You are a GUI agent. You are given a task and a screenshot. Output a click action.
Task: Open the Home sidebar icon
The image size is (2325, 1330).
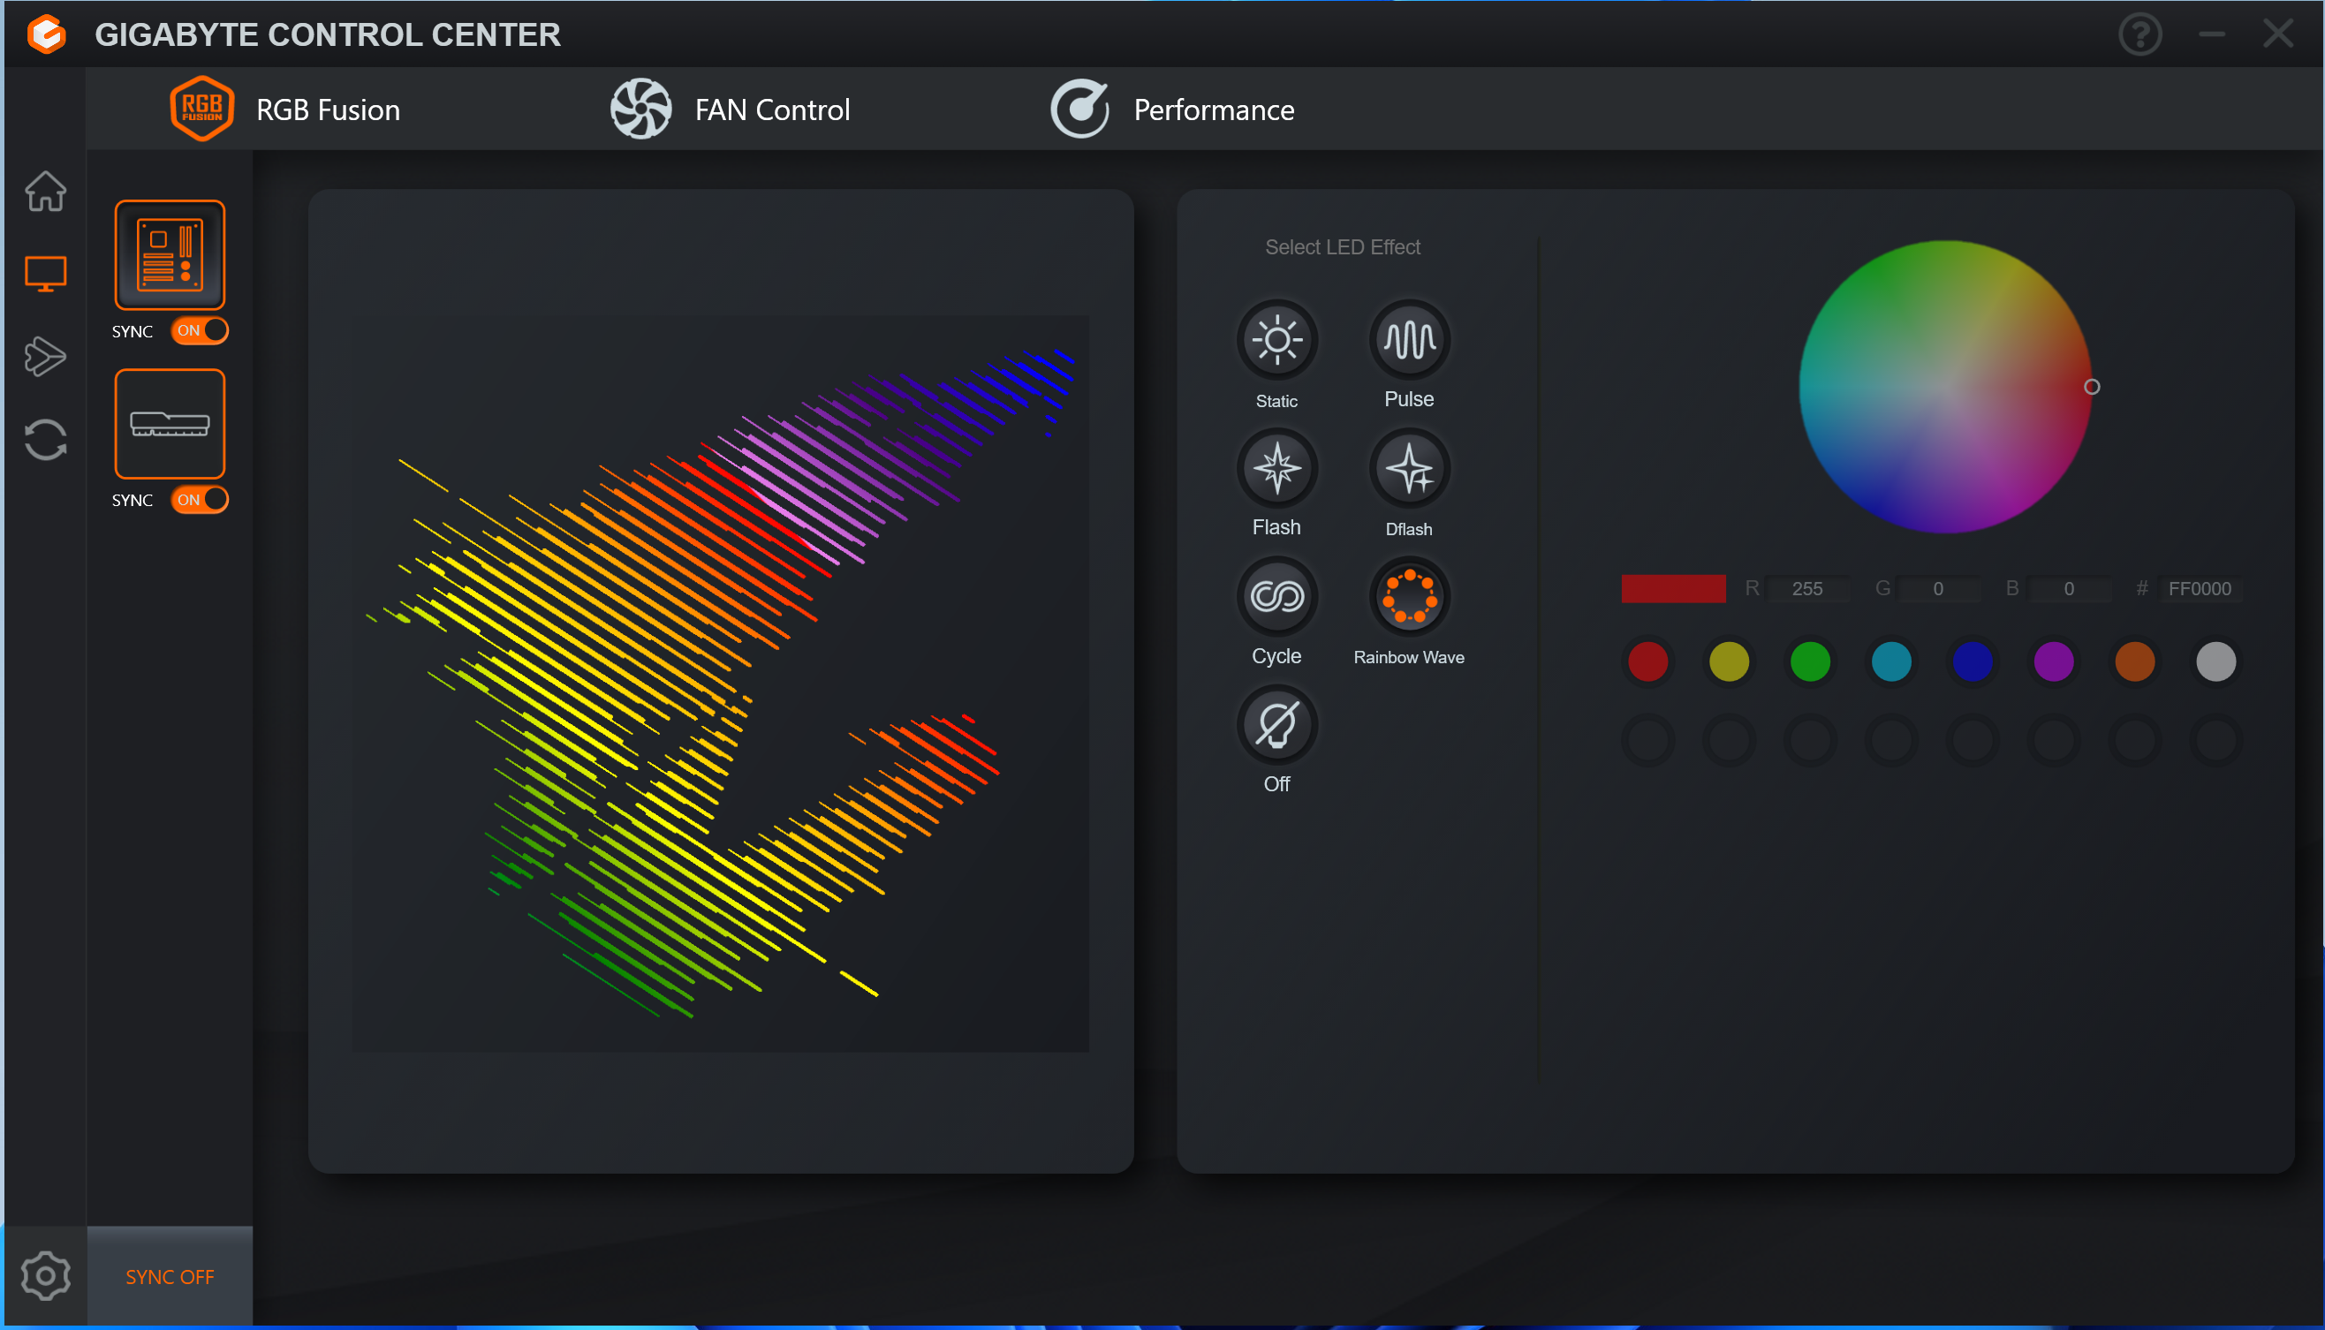point(45,191)
